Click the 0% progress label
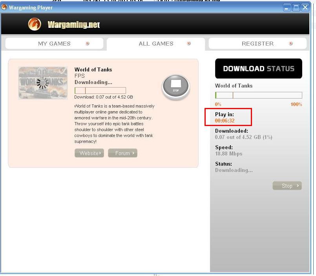The image size is (316, 276). click(x=218, y=104)
